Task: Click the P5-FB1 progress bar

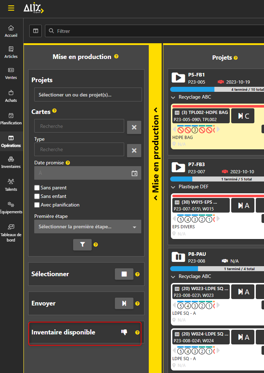Action: [x=217, y=89]
